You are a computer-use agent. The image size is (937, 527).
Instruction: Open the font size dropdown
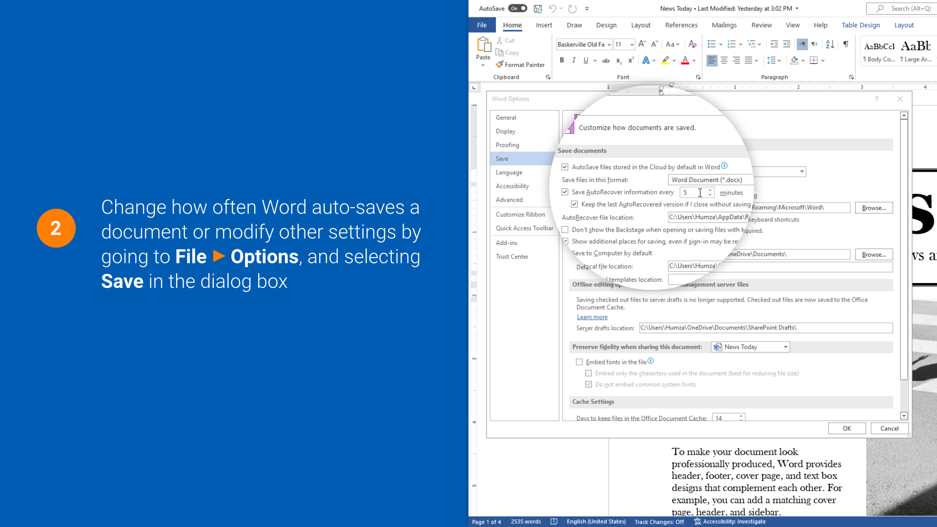coord(632,45)
